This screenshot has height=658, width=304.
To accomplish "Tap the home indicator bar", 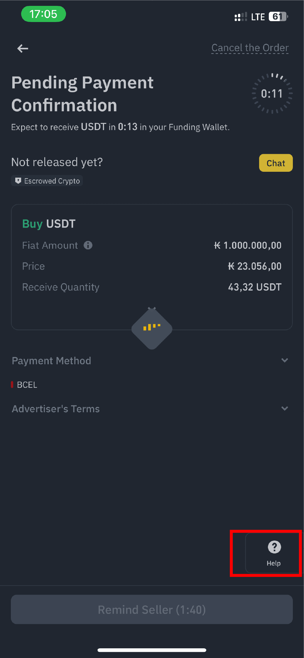I will (152, 650).
